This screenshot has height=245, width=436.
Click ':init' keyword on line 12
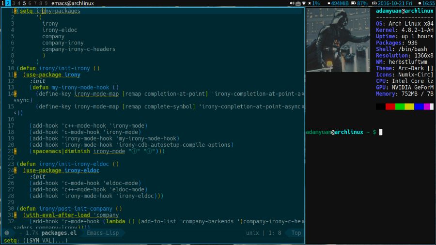click(x=37, y=81)
